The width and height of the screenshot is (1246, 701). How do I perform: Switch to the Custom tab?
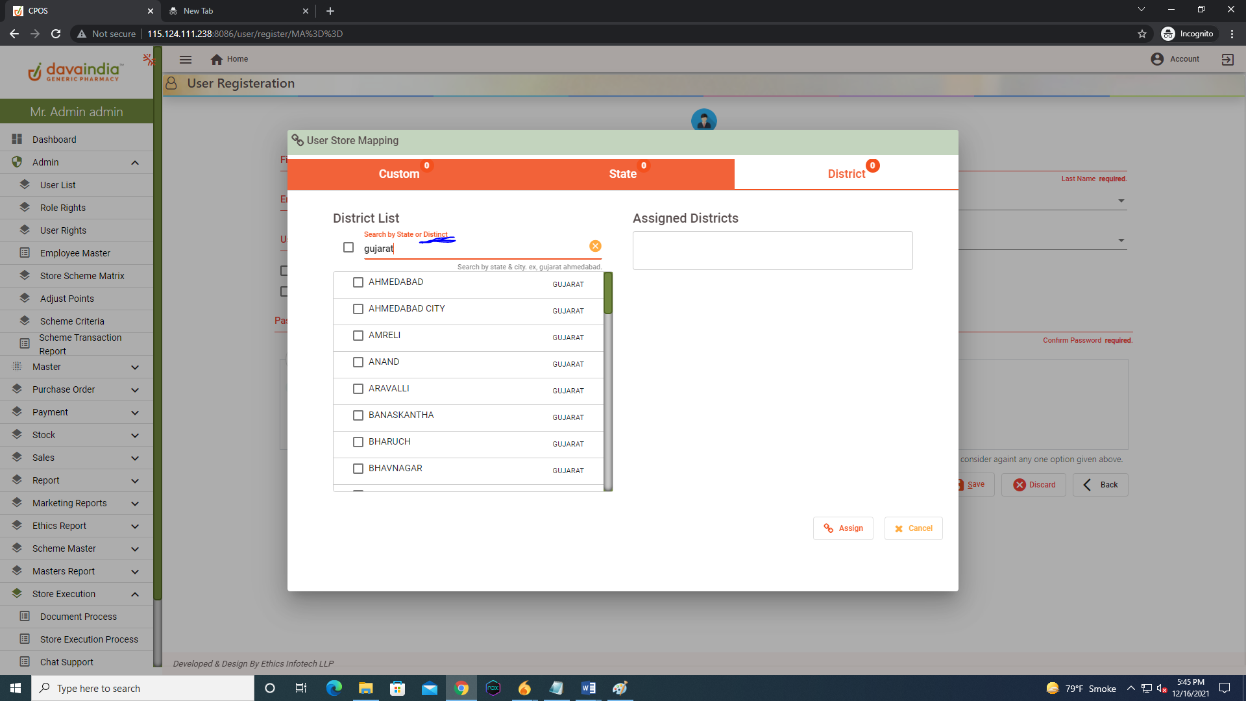(399, 174)
